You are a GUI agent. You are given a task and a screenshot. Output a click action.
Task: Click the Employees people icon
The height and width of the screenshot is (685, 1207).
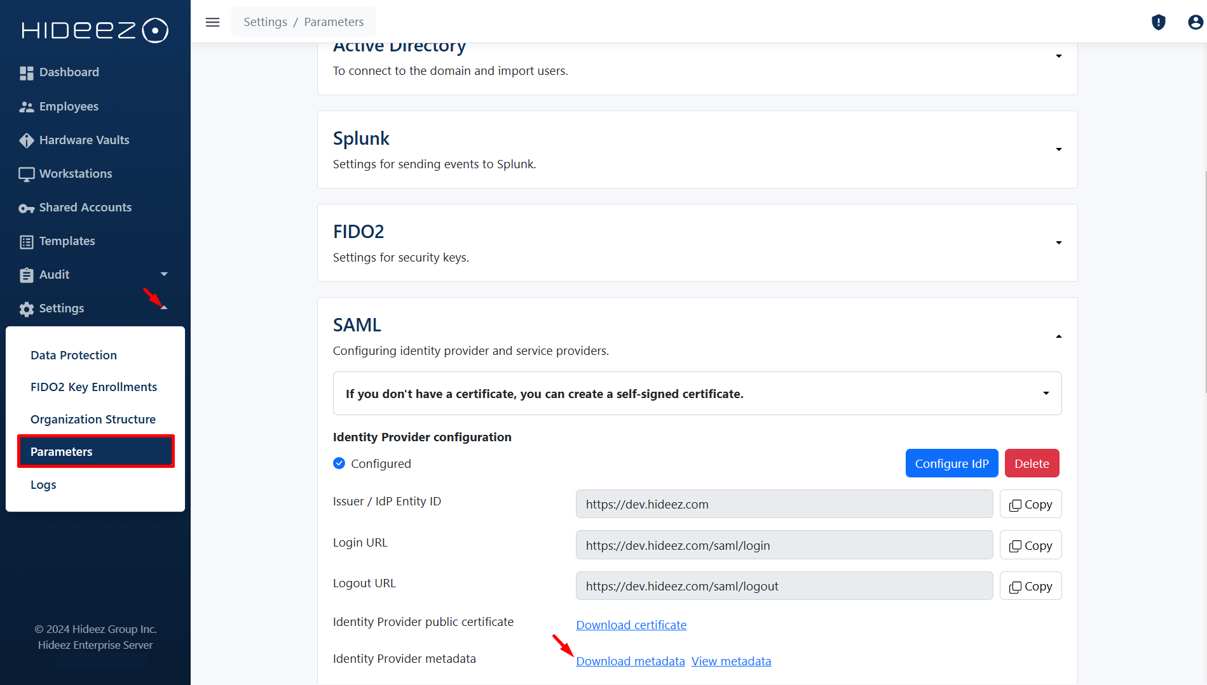click(x=26, y=107)
